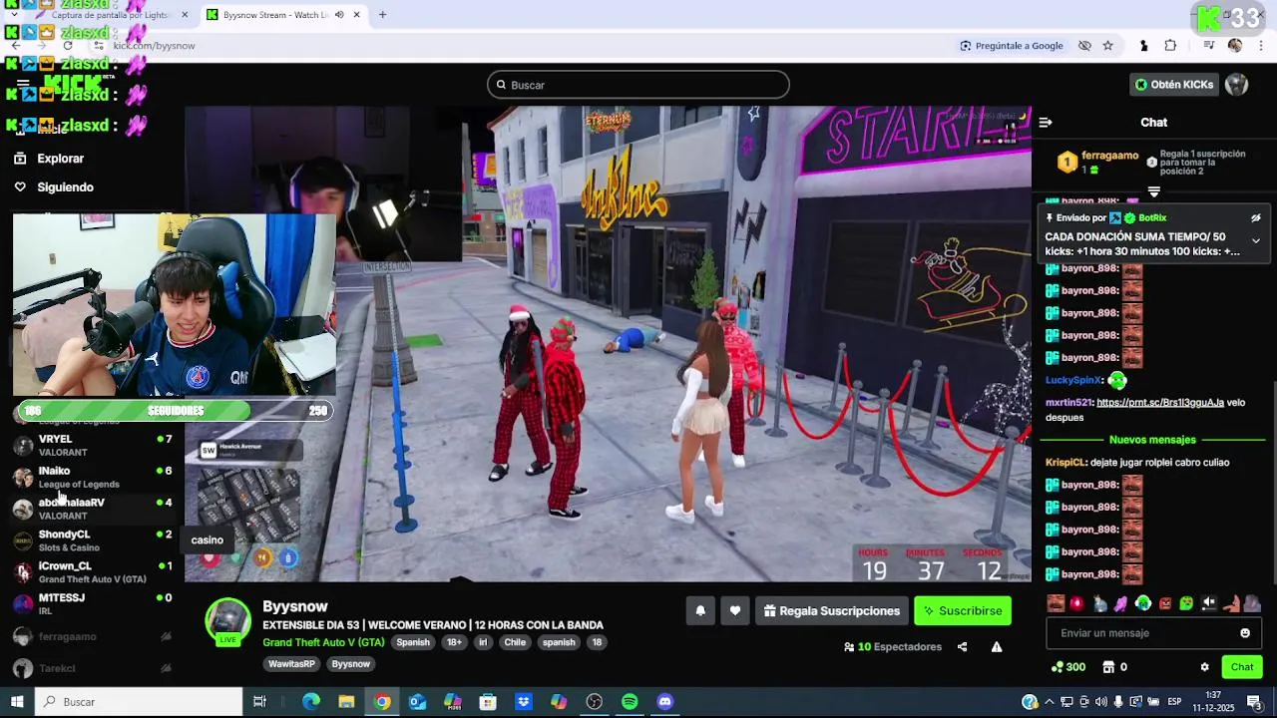Open the Windows Start menu

coord(17,702)
